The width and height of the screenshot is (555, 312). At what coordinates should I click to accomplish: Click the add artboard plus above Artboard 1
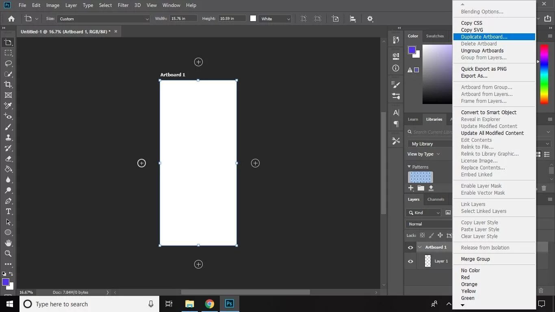(198, 62)
